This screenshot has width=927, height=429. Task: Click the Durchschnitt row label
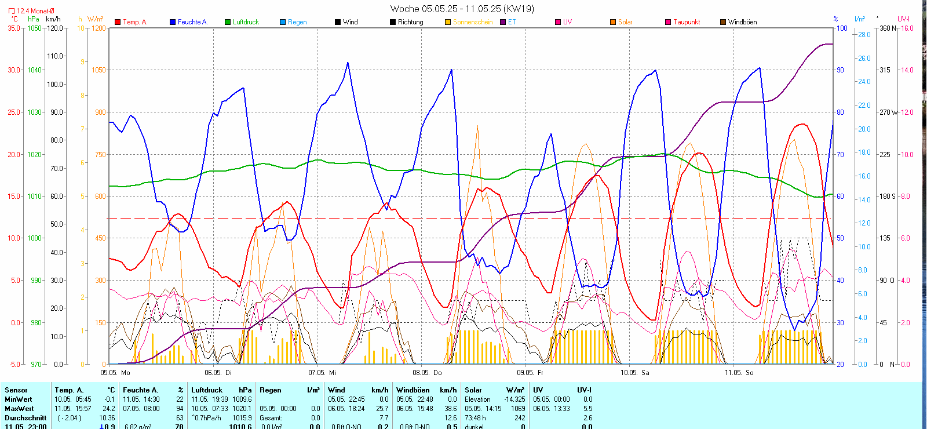tap(25, 418)
